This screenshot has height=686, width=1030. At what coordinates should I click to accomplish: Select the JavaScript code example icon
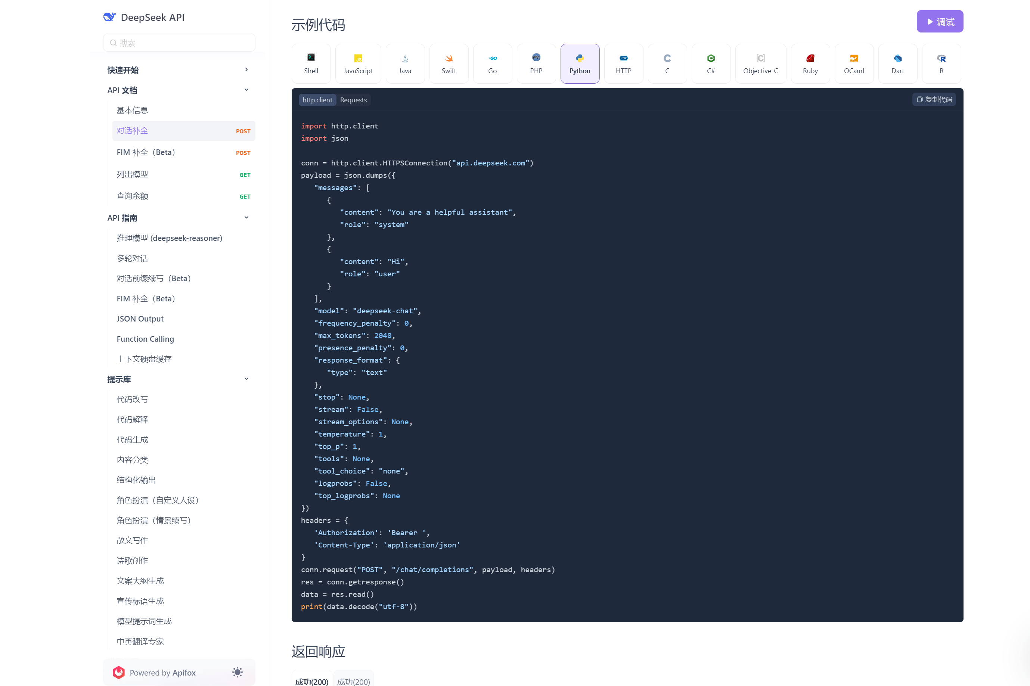click(358, 63)
